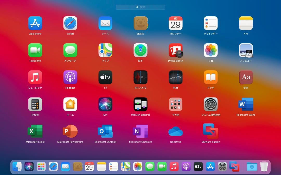Launch リマインダー from the Launchpad grid
This screenshot has width=281, height=175.
point(211,23)
